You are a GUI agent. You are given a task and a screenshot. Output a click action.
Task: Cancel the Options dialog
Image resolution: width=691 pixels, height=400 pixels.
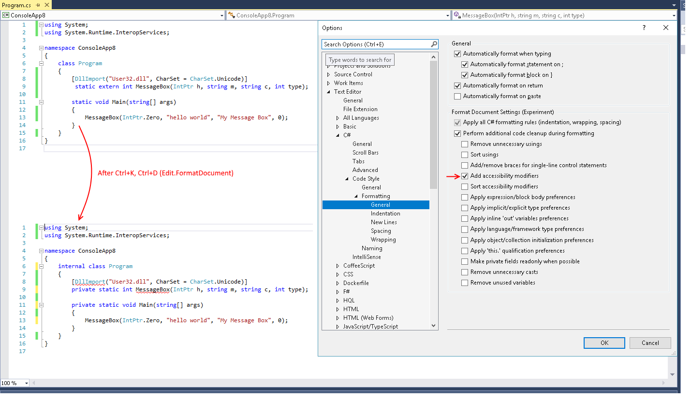coord(650,343)
